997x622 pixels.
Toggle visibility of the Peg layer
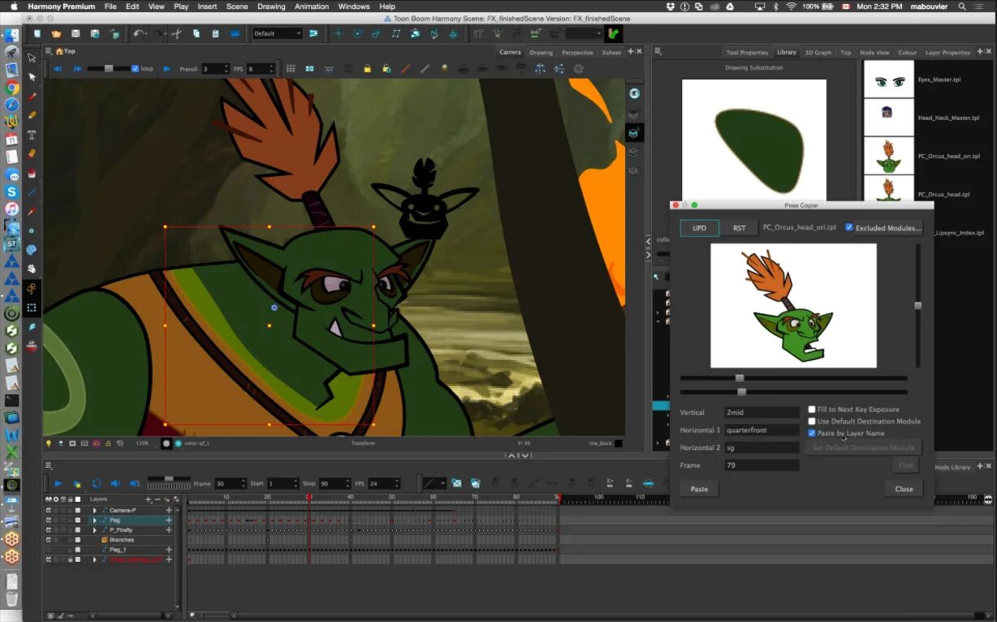point(49,520)
